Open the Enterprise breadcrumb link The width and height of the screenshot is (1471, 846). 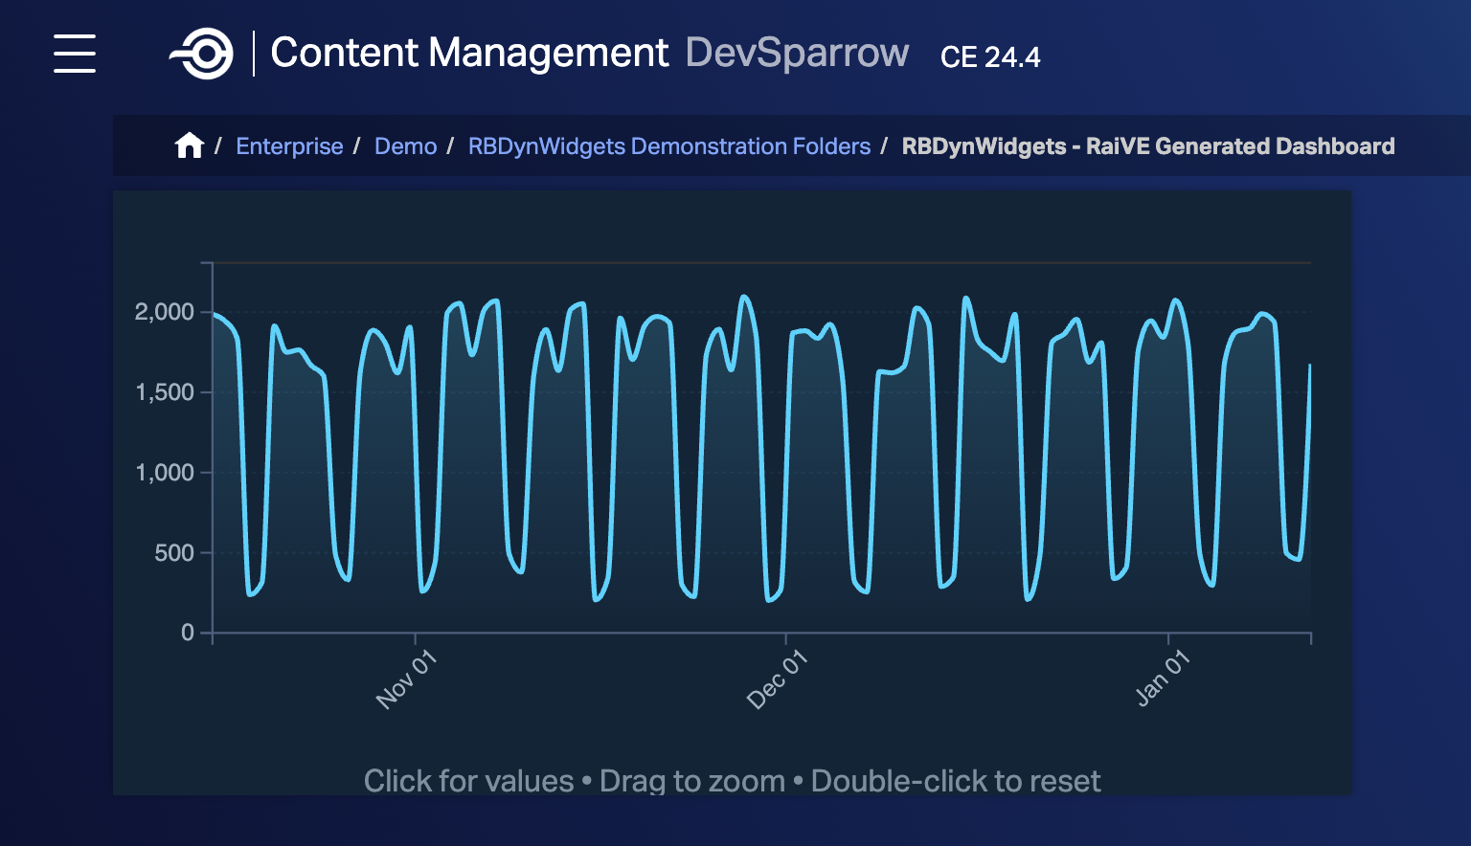click(289, 146)
